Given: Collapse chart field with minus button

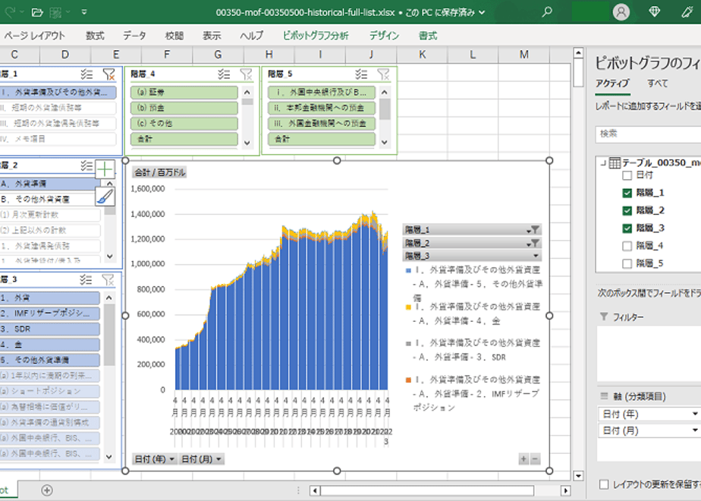Looking at the screenshot, I should (x=535, y=458).
